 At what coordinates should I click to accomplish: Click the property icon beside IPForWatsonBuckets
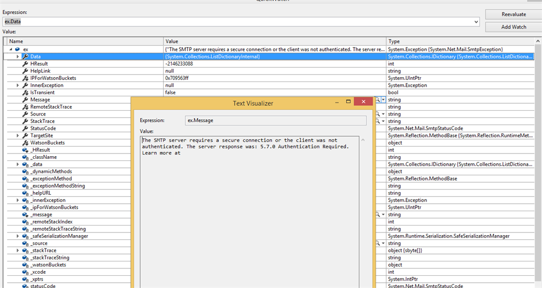coord(25,78)
